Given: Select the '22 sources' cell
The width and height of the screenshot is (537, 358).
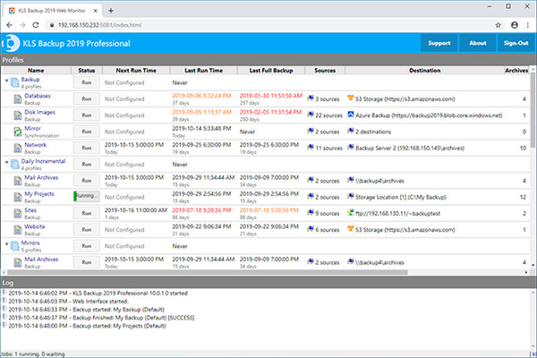Looking at the screenshot, I should click(325, 115).
